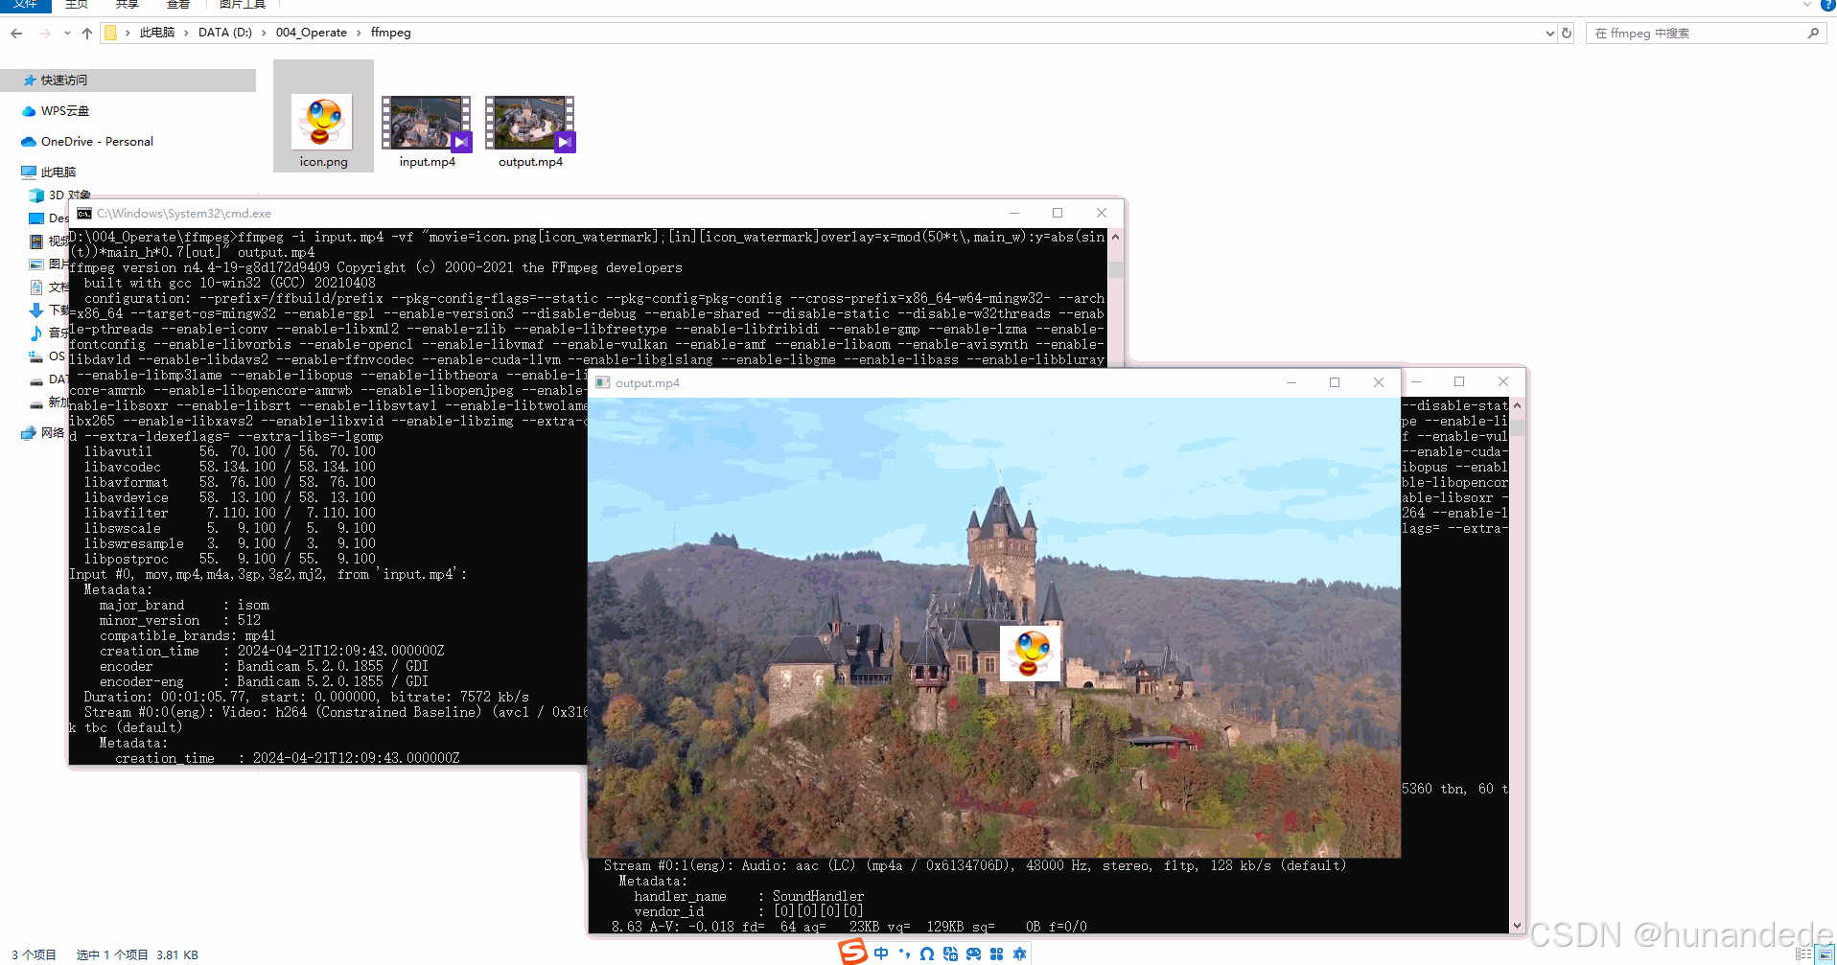The height and width of the screenshot is (965, 1837).
Task: Open the 图片工具 ribbon tab
Action: coord(241,5)
